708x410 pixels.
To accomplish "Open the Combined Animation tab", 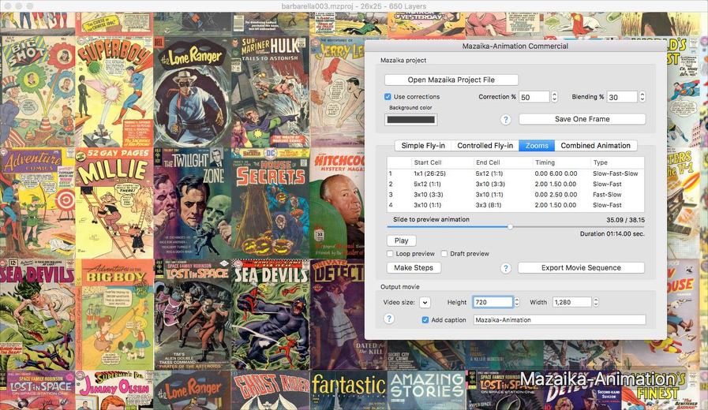I will point(596,145).
